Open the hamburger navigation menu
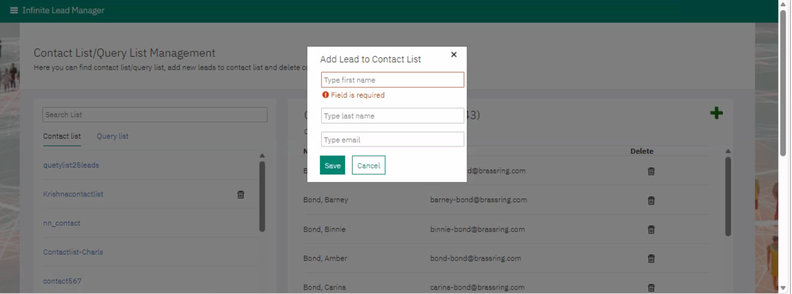Image resolution: width=792 pixels, height=294 pixels. click(14, 10)
